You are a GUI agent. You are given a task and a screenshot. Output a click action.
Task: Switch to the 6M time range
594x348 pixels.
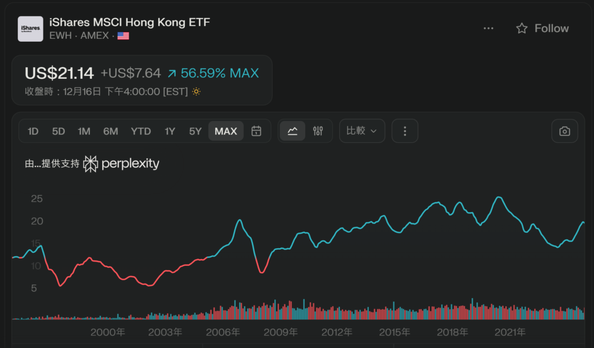tap(111, 131)
